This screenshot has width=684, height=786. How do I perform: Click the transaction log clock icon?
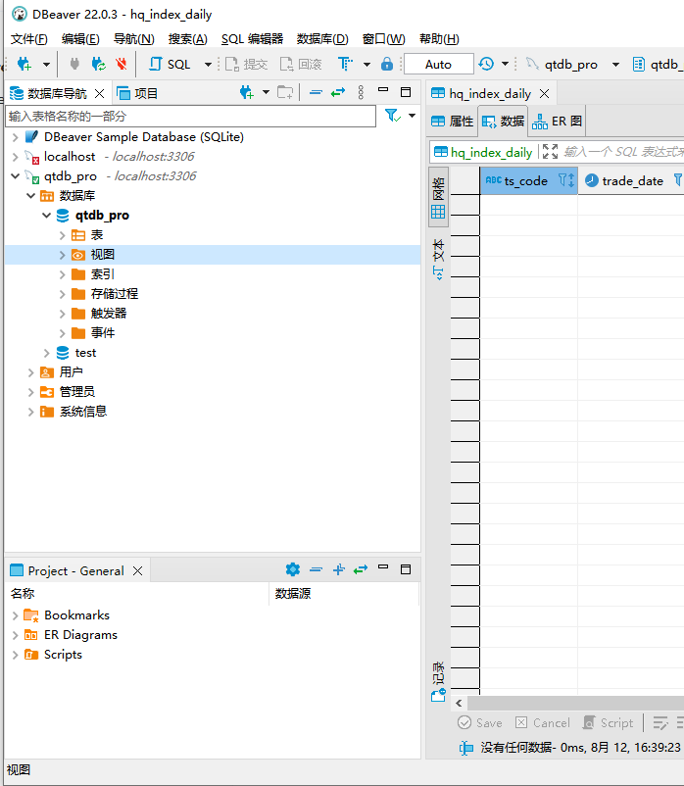pyautogui.click(x=487, y=65)
